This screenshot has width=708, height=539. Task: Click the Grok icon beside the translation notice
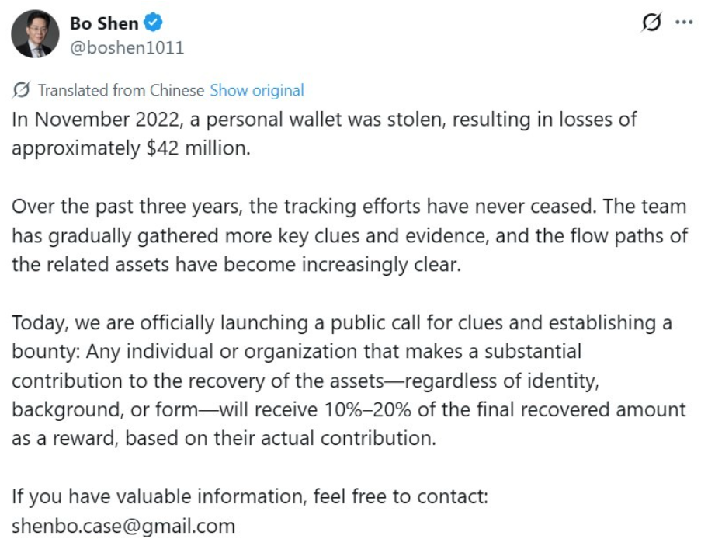pos(22,90)
